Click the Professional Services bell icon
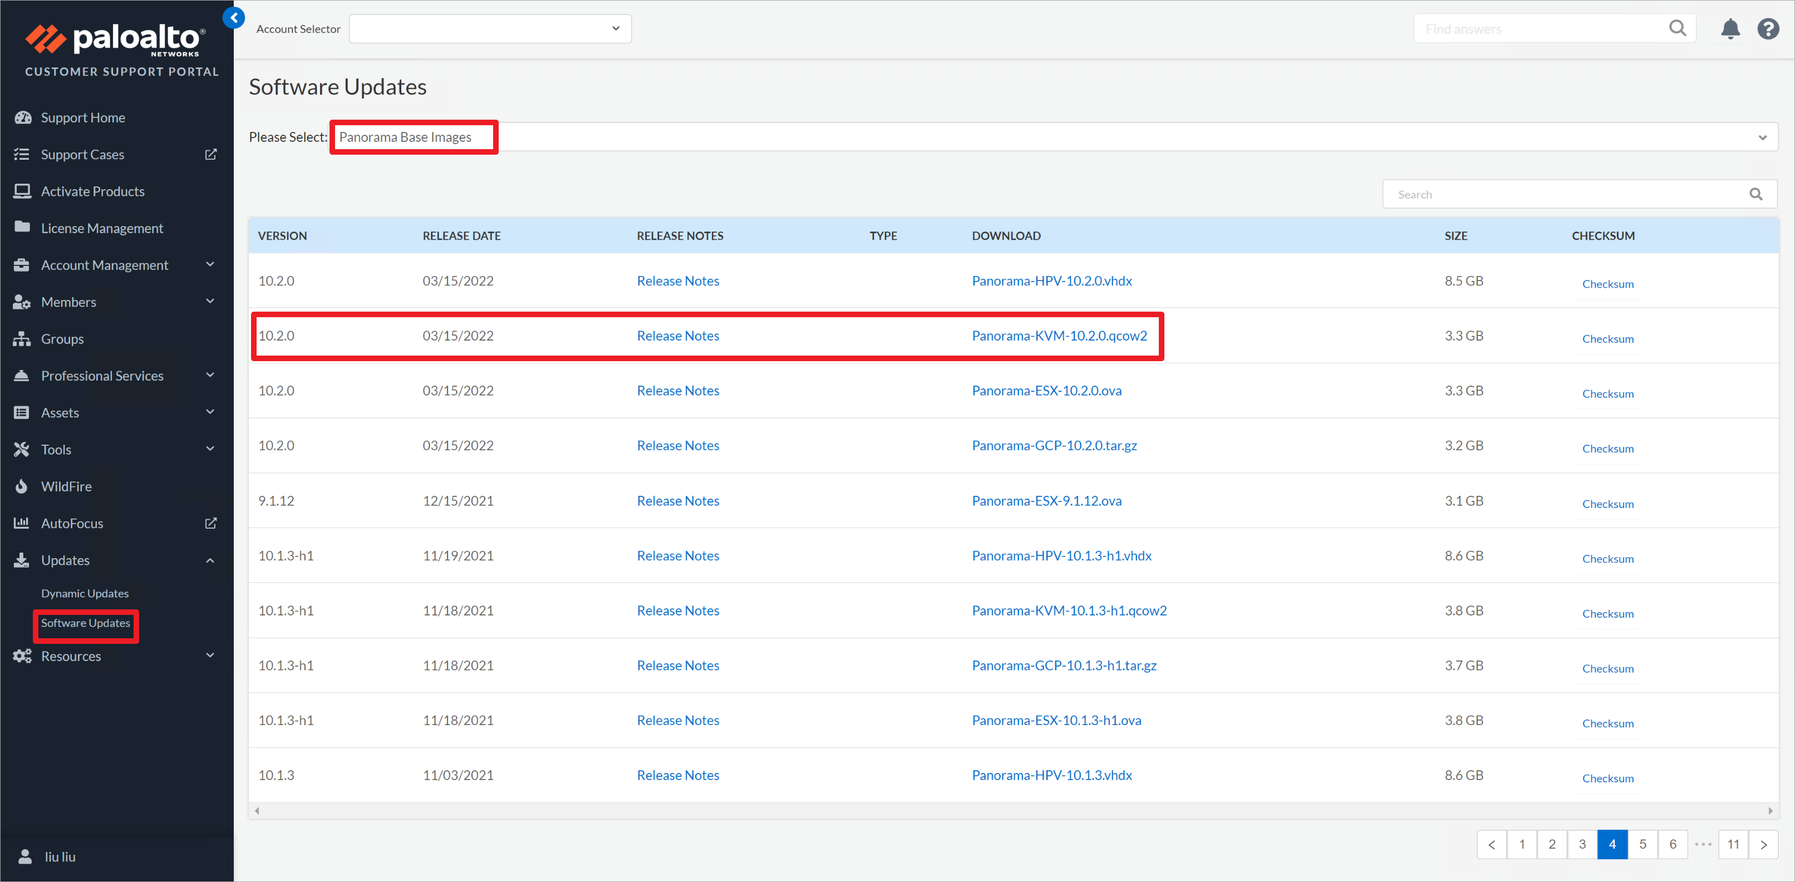The width and height of the screenshot is (1795, 882). [22, 376]
